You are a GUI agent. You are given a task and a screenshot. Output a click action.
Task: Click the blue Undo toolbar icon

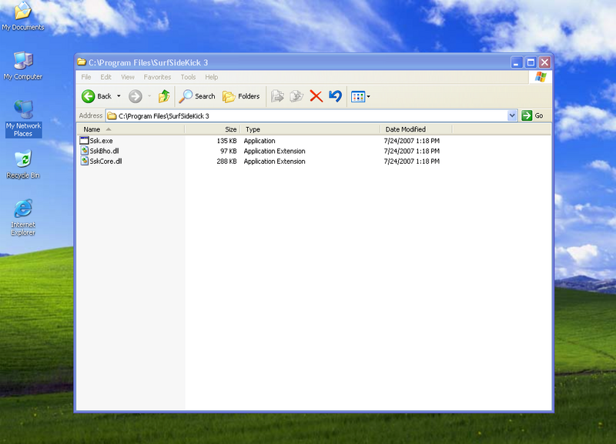point(335,96)
